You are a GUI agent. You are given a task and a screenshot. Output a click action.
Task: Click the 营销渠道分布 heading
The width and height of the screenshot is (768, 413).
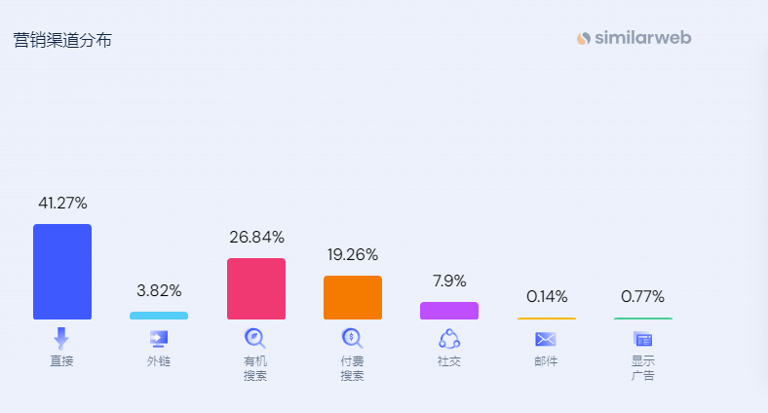click(62, 40)
